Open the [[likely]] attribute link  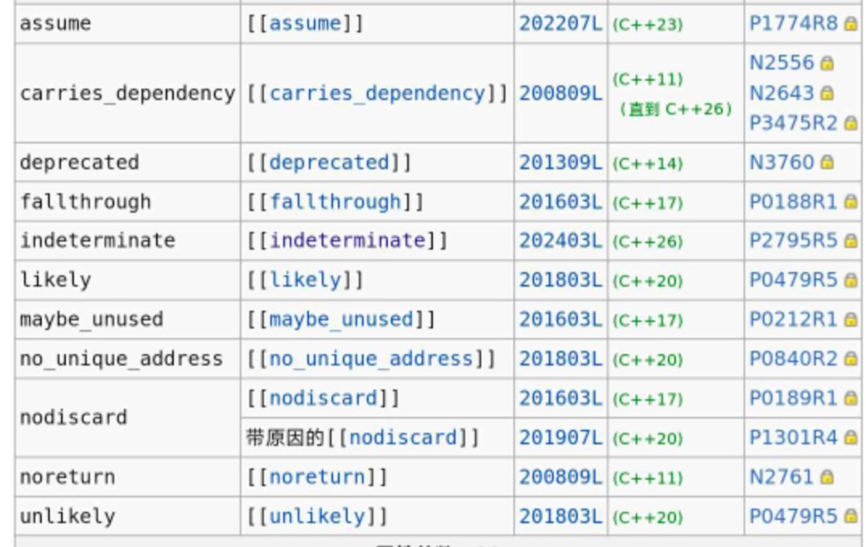click(x=305, y=281)
